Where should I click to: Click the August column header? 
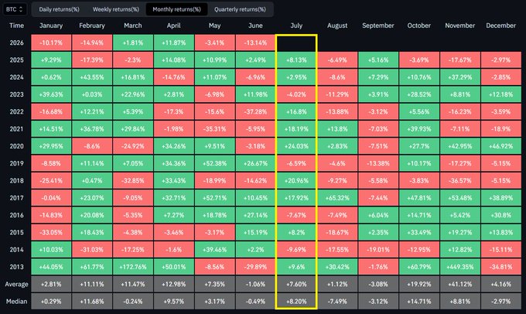click(337, 26)
